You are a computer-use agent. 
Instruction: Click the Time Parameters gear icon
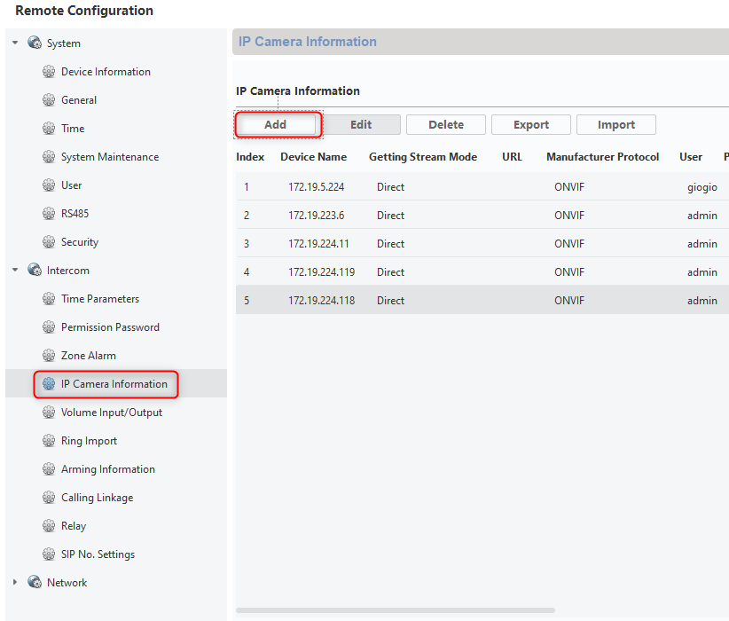[49, 298]
